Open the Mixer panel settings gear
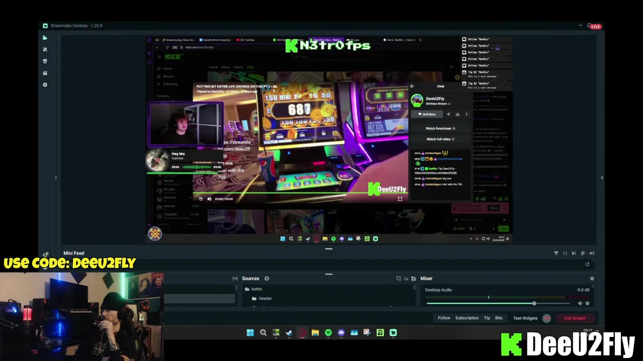643x361 pixels. (x=592, y=278)
